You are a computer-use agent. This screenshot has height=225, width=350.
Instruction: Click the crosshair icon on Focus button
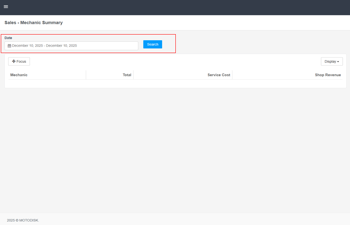point(14,61)
